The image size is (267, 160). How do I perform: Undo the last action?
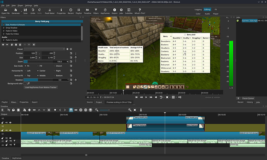coord(33,11)
